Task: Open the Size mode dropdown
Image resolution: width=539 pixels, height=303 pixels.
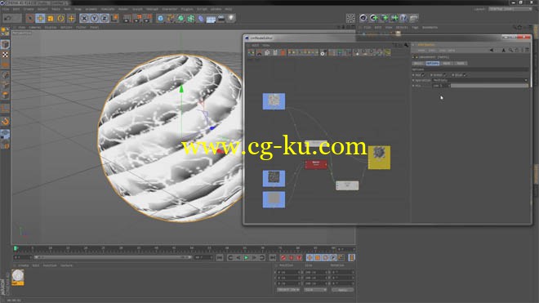Action: (315, 290)
